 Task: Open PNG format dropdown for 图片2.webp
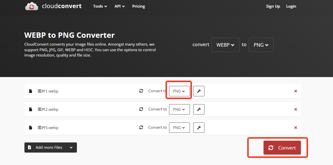click(179, 109)
